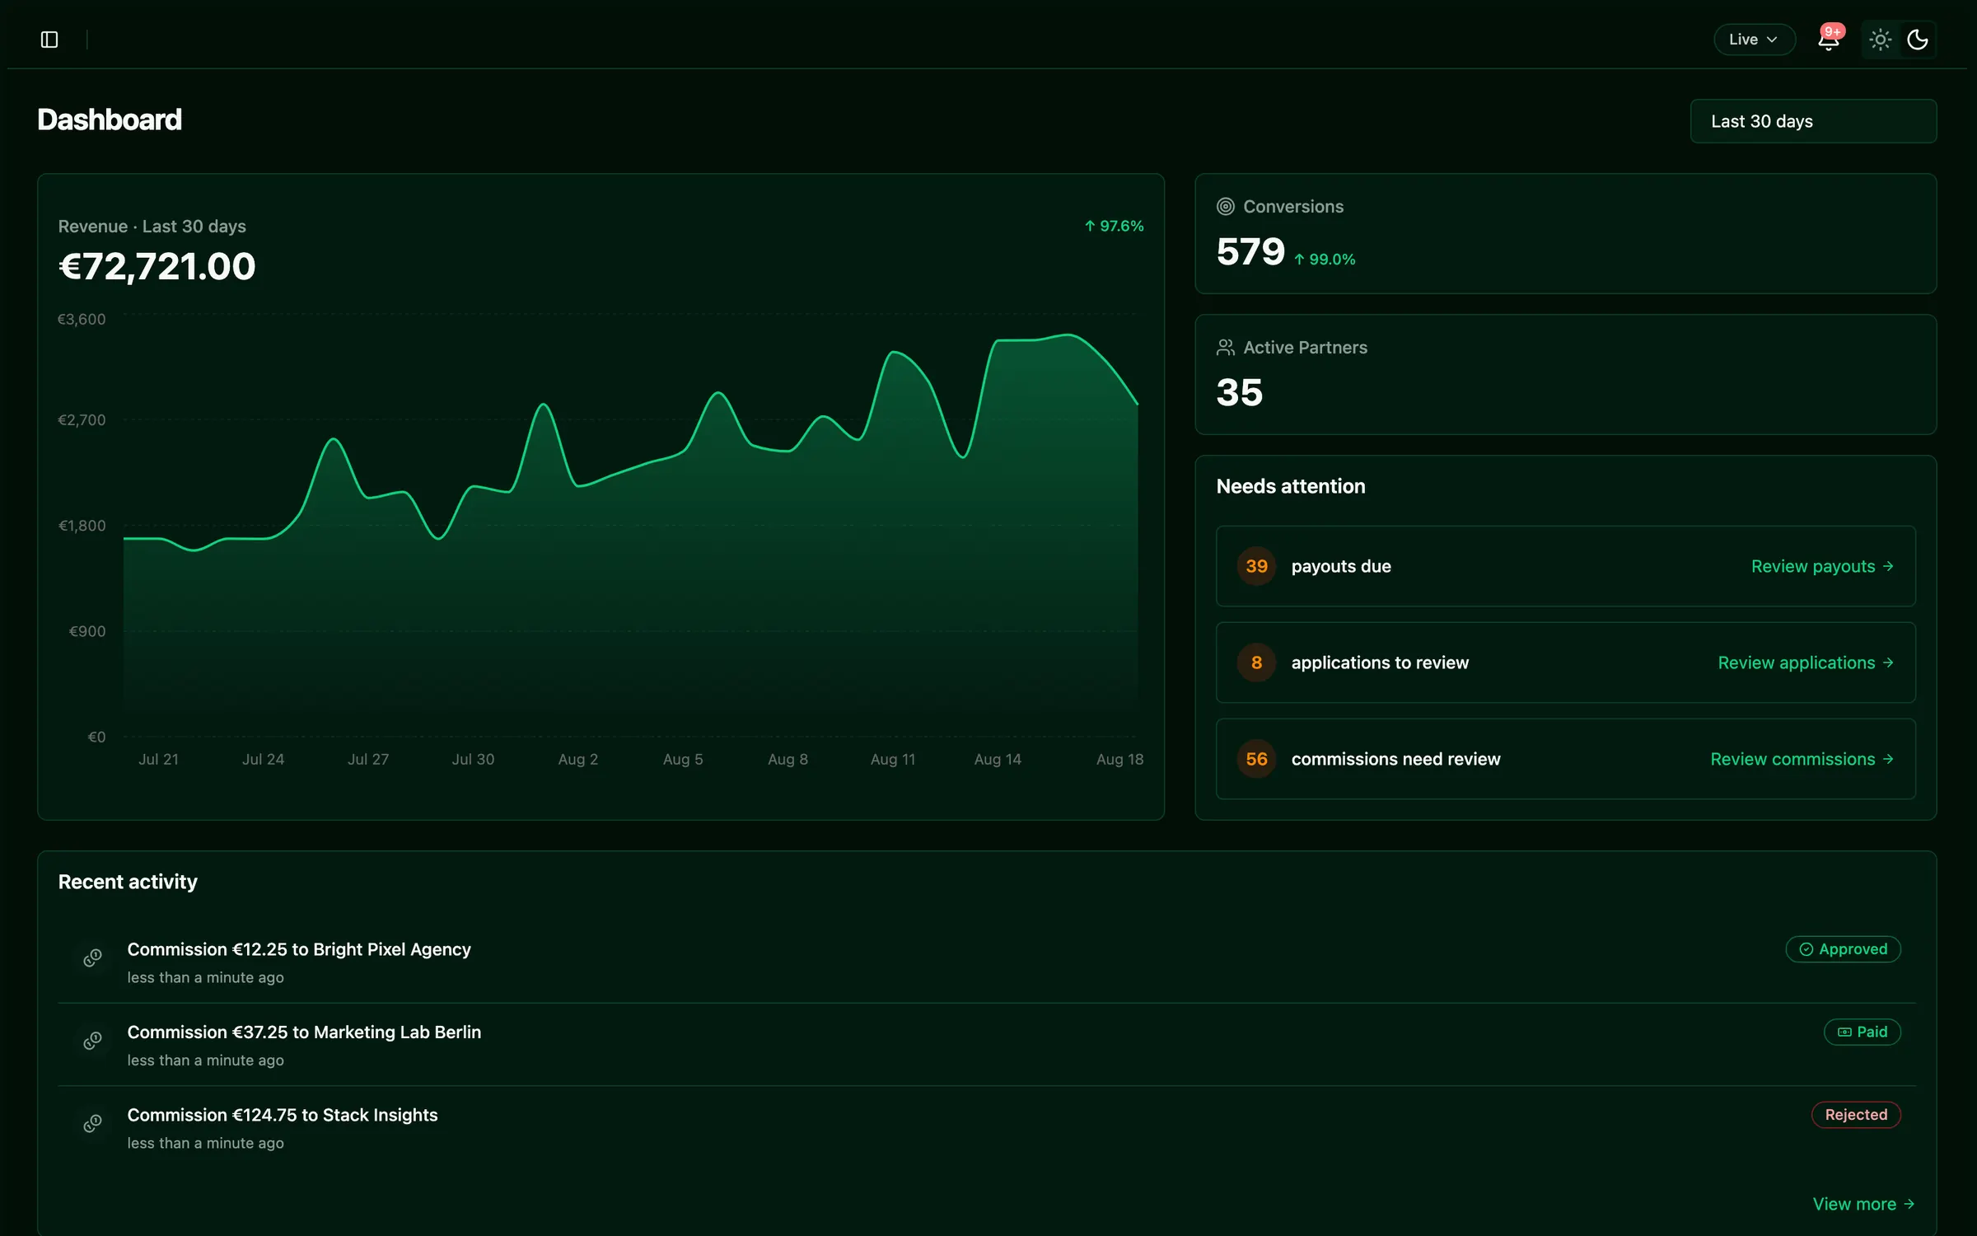Click the Paid status badge
The width and height of the screenshot is (1977, 1236).
[x=1862, y=1032]
